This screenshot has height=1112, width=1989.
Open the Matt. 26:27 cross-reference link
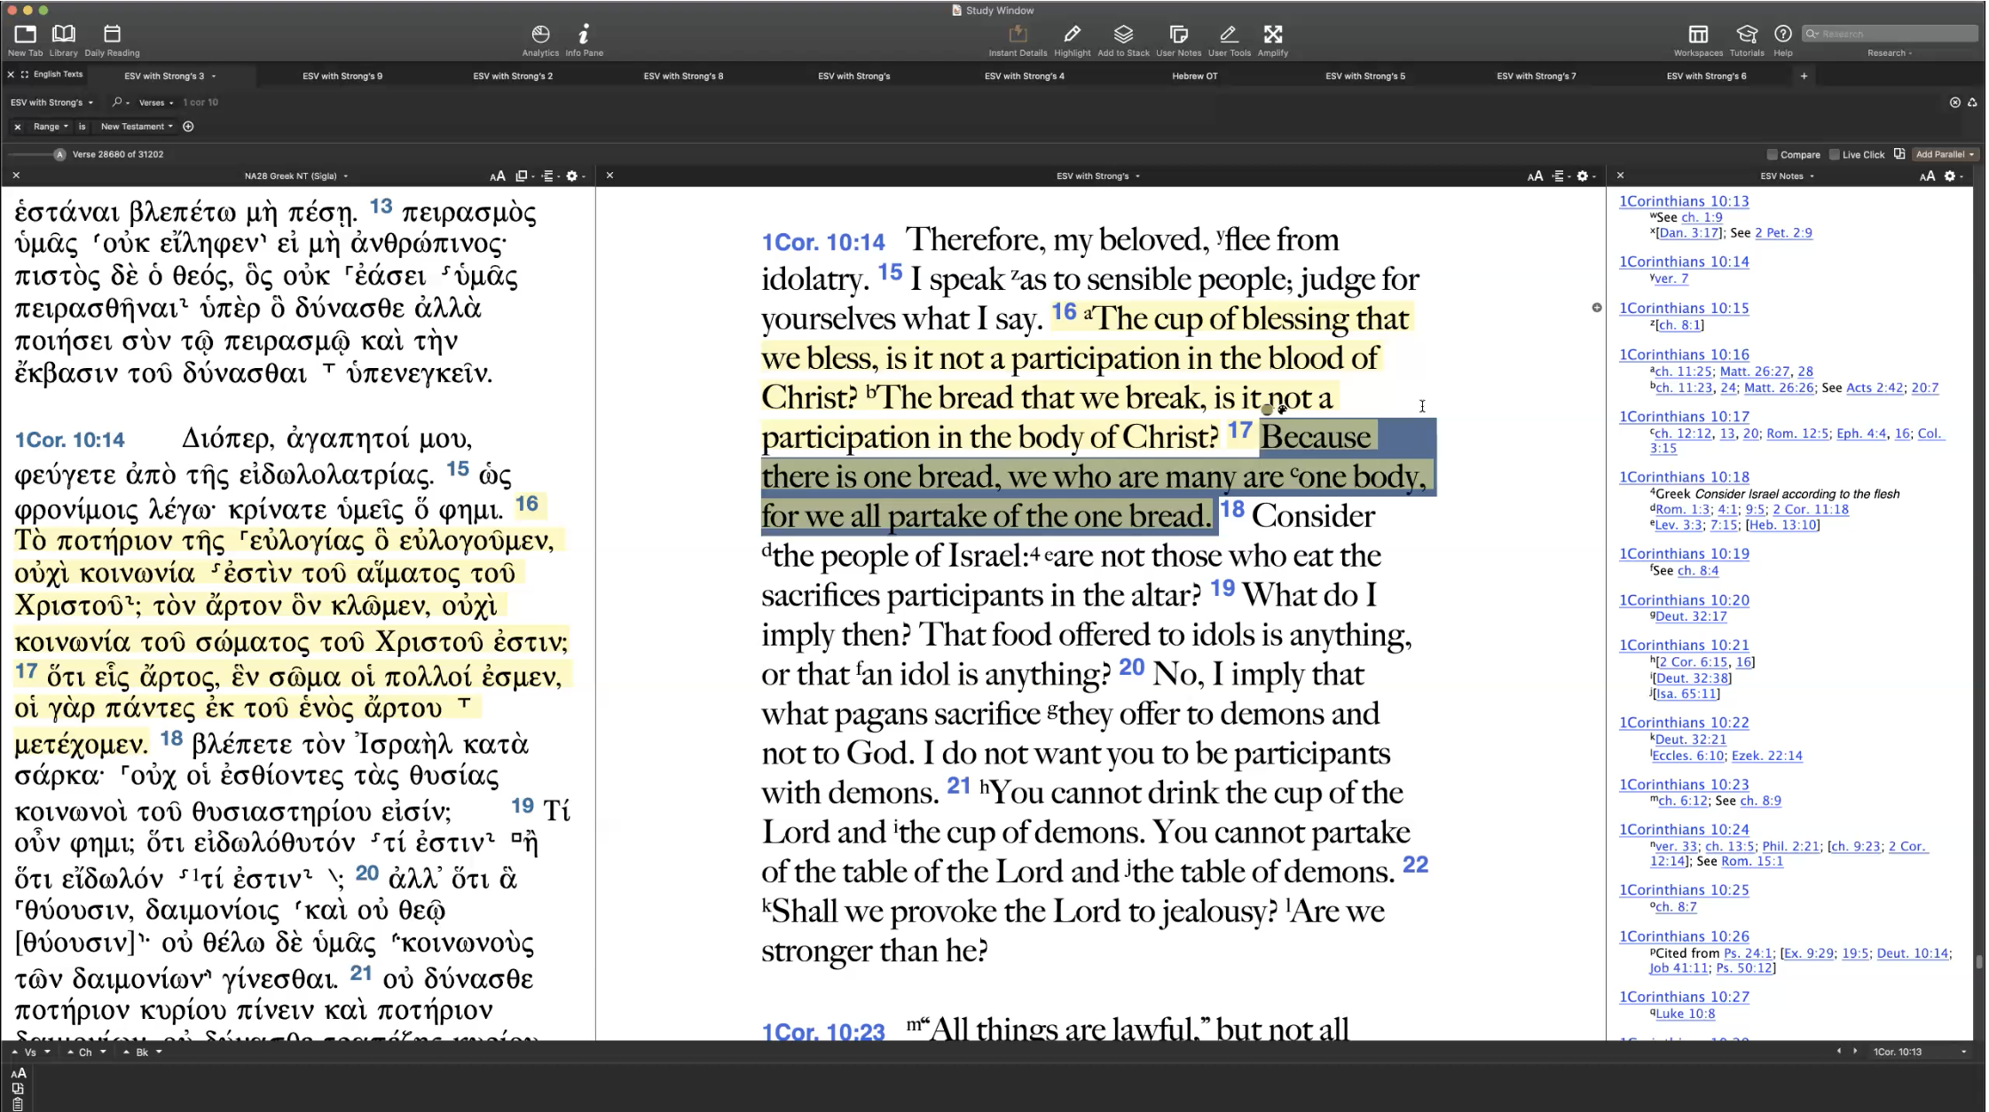click(x=1754, y=372)
